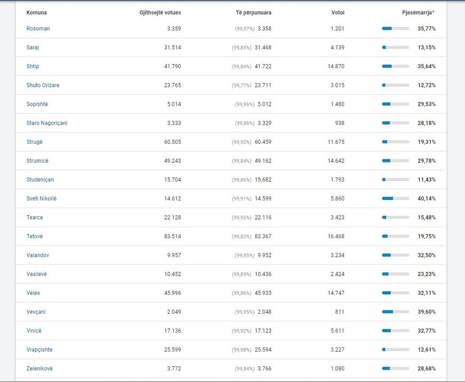Screen dimensions: 465x382
Task: Open the Rosoman municipality link
Action: coord(38,28)
